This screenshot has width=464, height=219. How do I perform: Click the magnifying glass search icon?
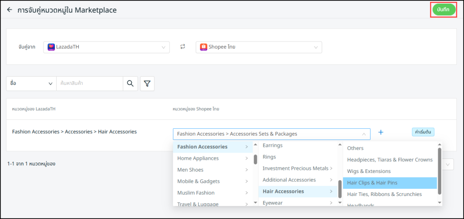click(x=130, y=84)
